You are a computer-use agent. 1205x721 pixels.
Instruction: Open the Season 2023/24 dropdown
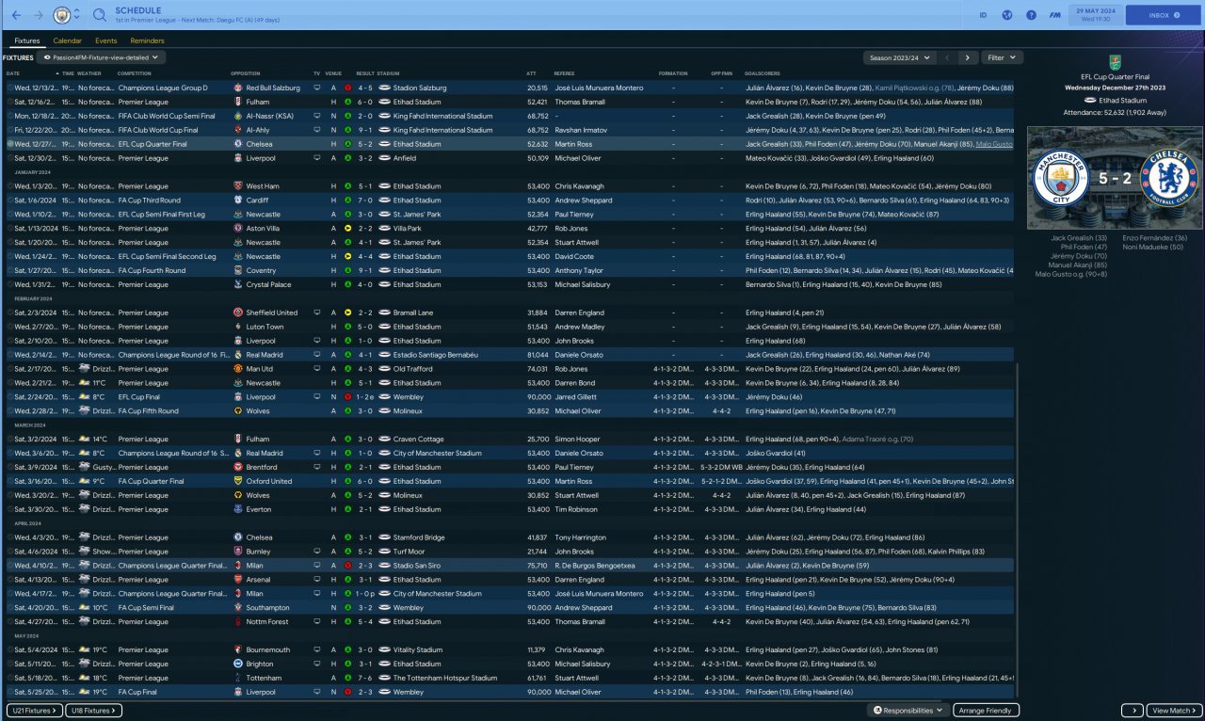(901, 57)
